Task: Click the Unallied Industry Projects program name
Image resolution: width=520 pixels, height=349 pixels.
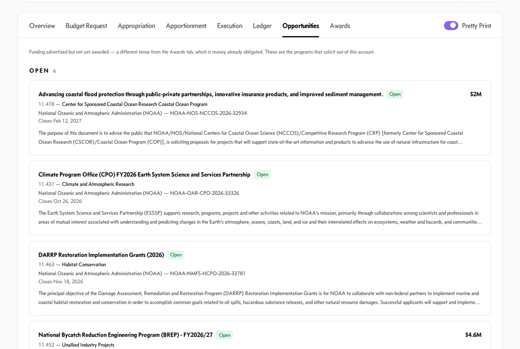Action: point(88,345)
